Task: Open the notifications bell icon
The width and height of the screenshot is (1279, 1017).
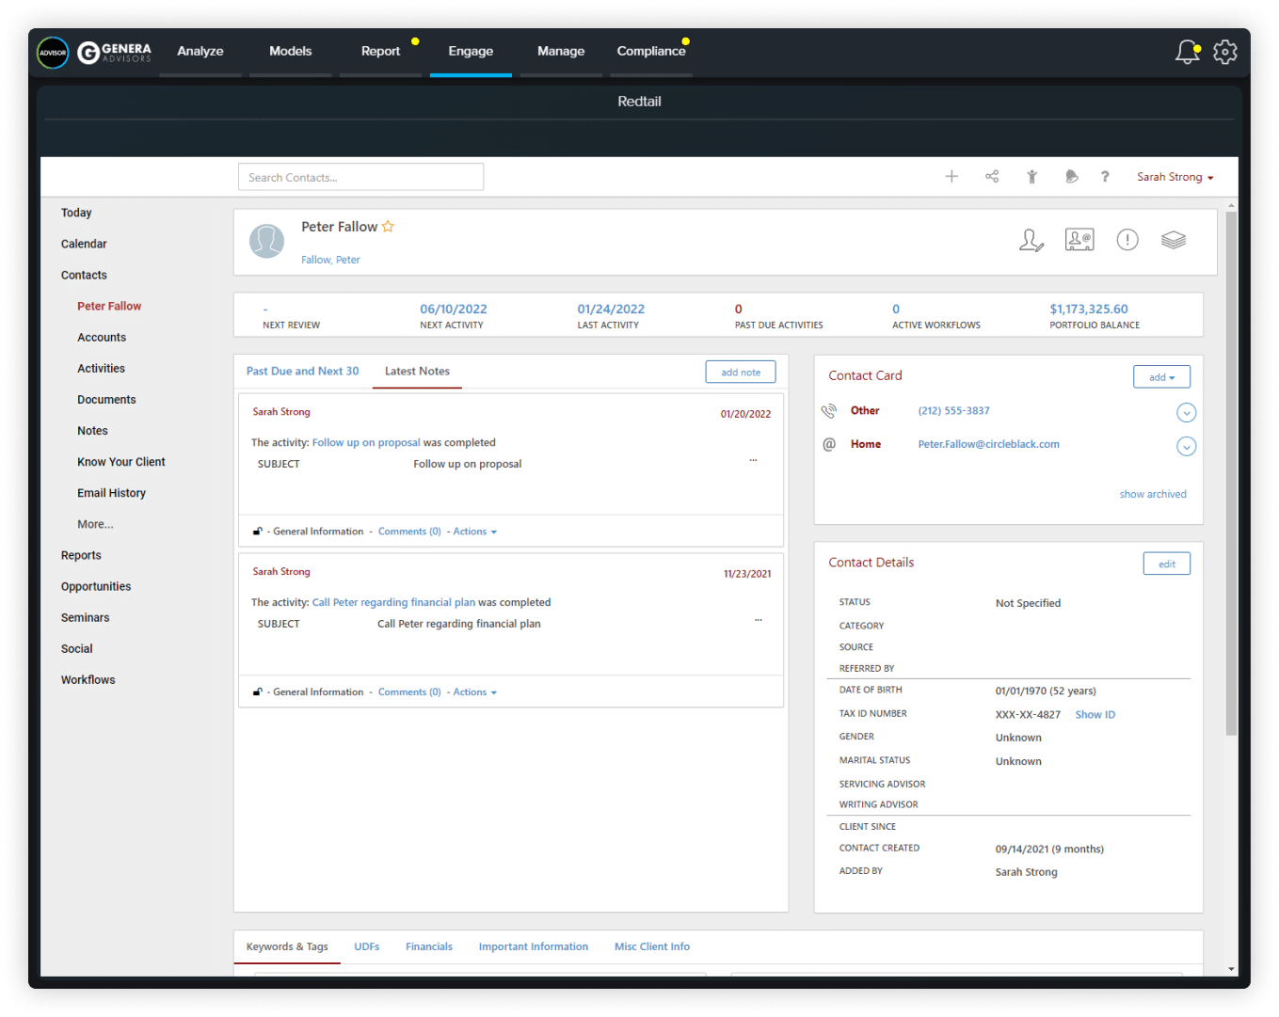Action: tap(1187, 53)
